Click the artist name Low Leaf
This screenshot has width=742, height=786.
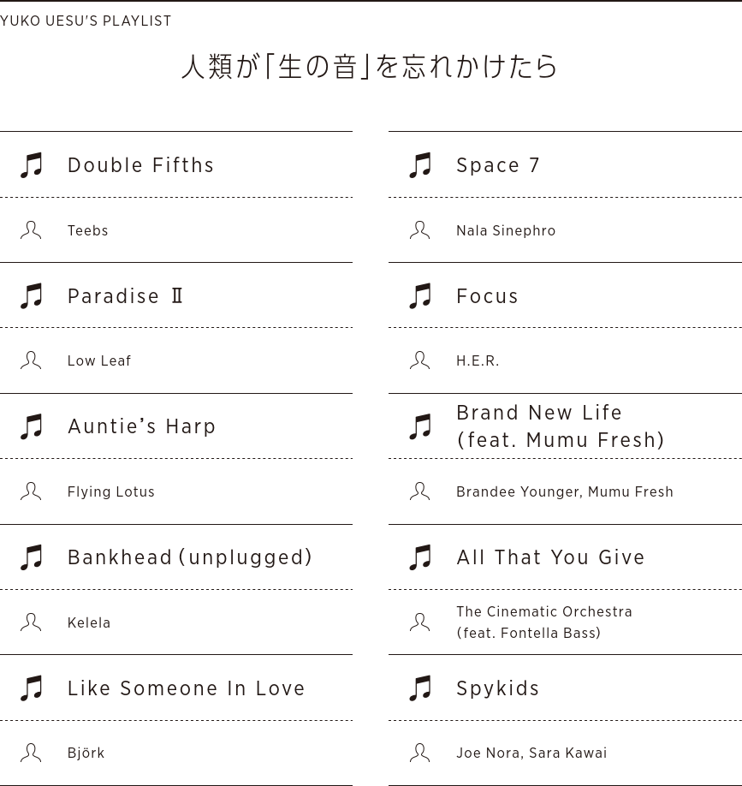point(99,360)
